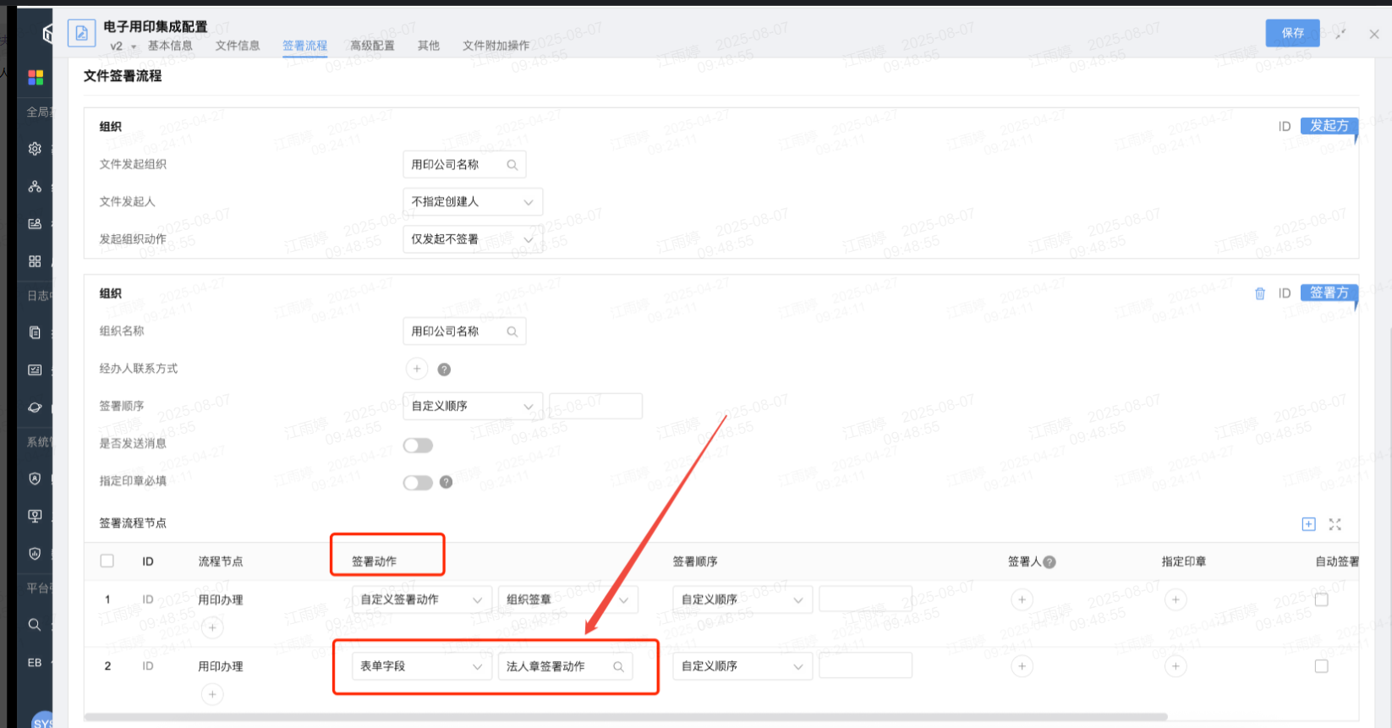Expand the 仅发起不签署 dropdown
This screenshot has width=1392, height=728.
472,239
